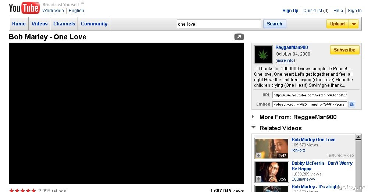Image resolution: width=368 pixels, height=192 pixels.
Task: Open Bobby McFerrin video thumbnail
Action: click(x=272, y=172)
